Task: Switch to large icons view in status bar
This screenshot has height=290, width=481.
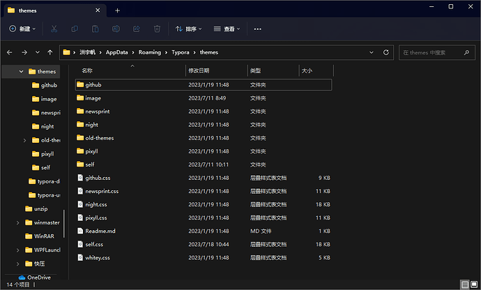Action: [474, 284]
